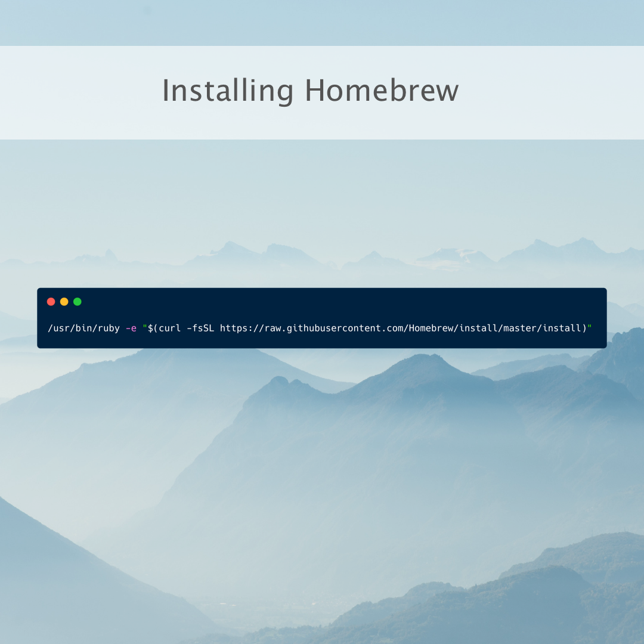Click the opening quote before the subshell

tap(144, 328)
